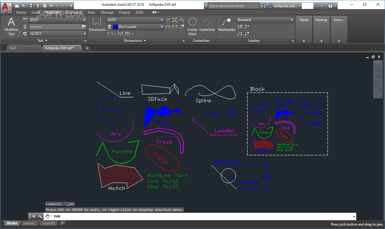Run Check Spelling in the Text panel
The width and height of the screenshot is (385, 229).
pos(25,20)
